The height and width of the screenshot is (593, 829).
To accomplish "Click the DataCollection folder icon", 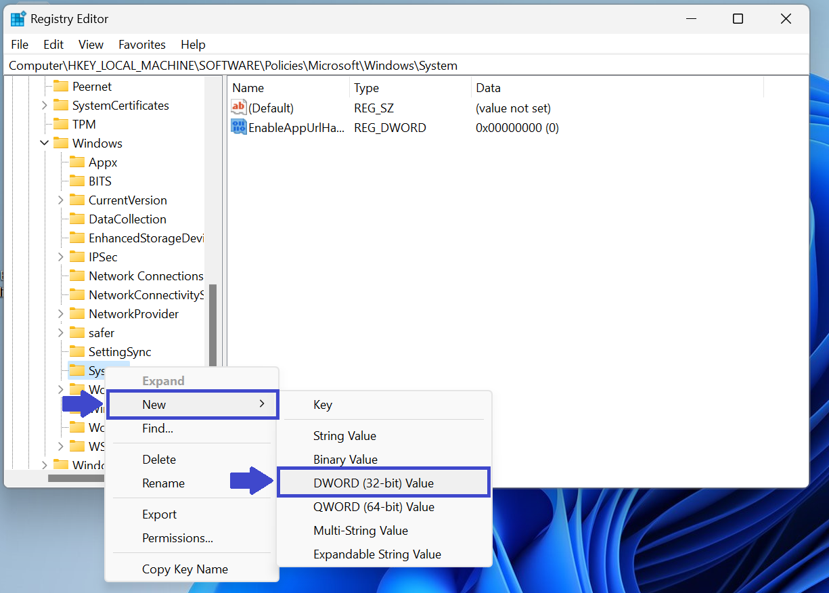I will [78, 219].
